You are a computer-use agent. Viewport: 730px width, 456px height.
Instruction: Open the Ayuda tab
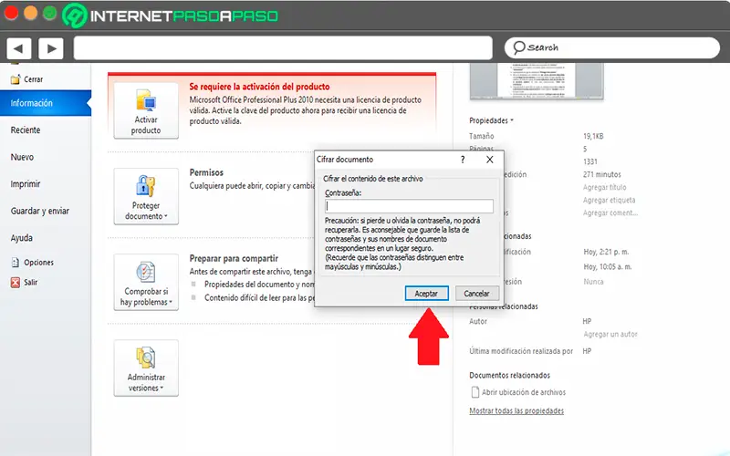click(x=21, y=238)
